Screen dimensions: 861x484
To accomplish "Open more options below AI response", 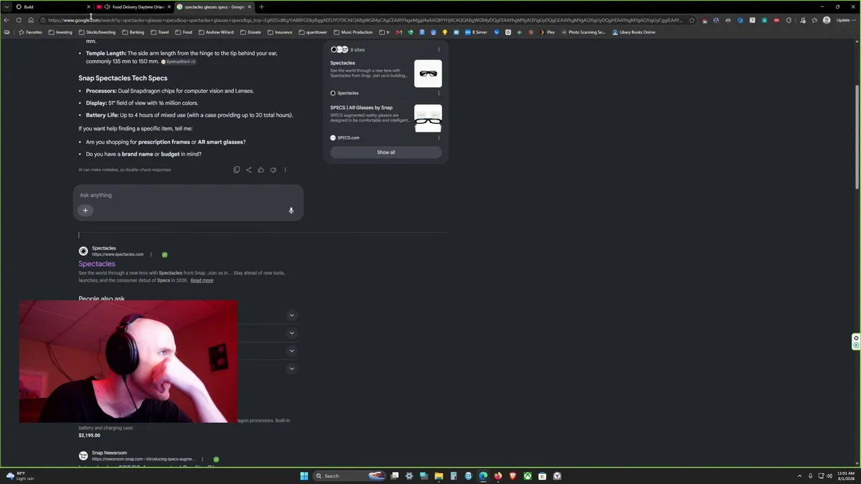I will pyautogui.click(x=285, y=170).
